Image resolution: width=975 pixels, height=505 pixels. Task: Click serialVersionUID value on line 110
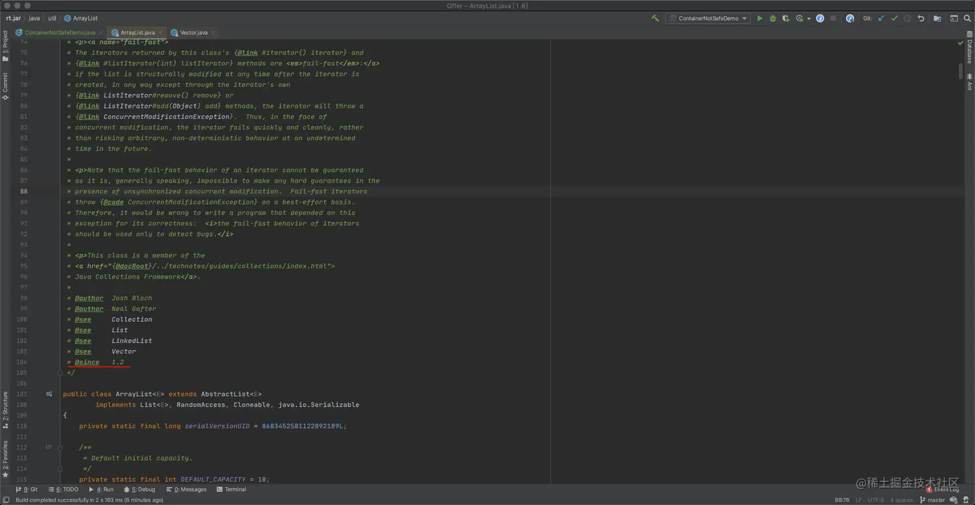tap(304, 426)
